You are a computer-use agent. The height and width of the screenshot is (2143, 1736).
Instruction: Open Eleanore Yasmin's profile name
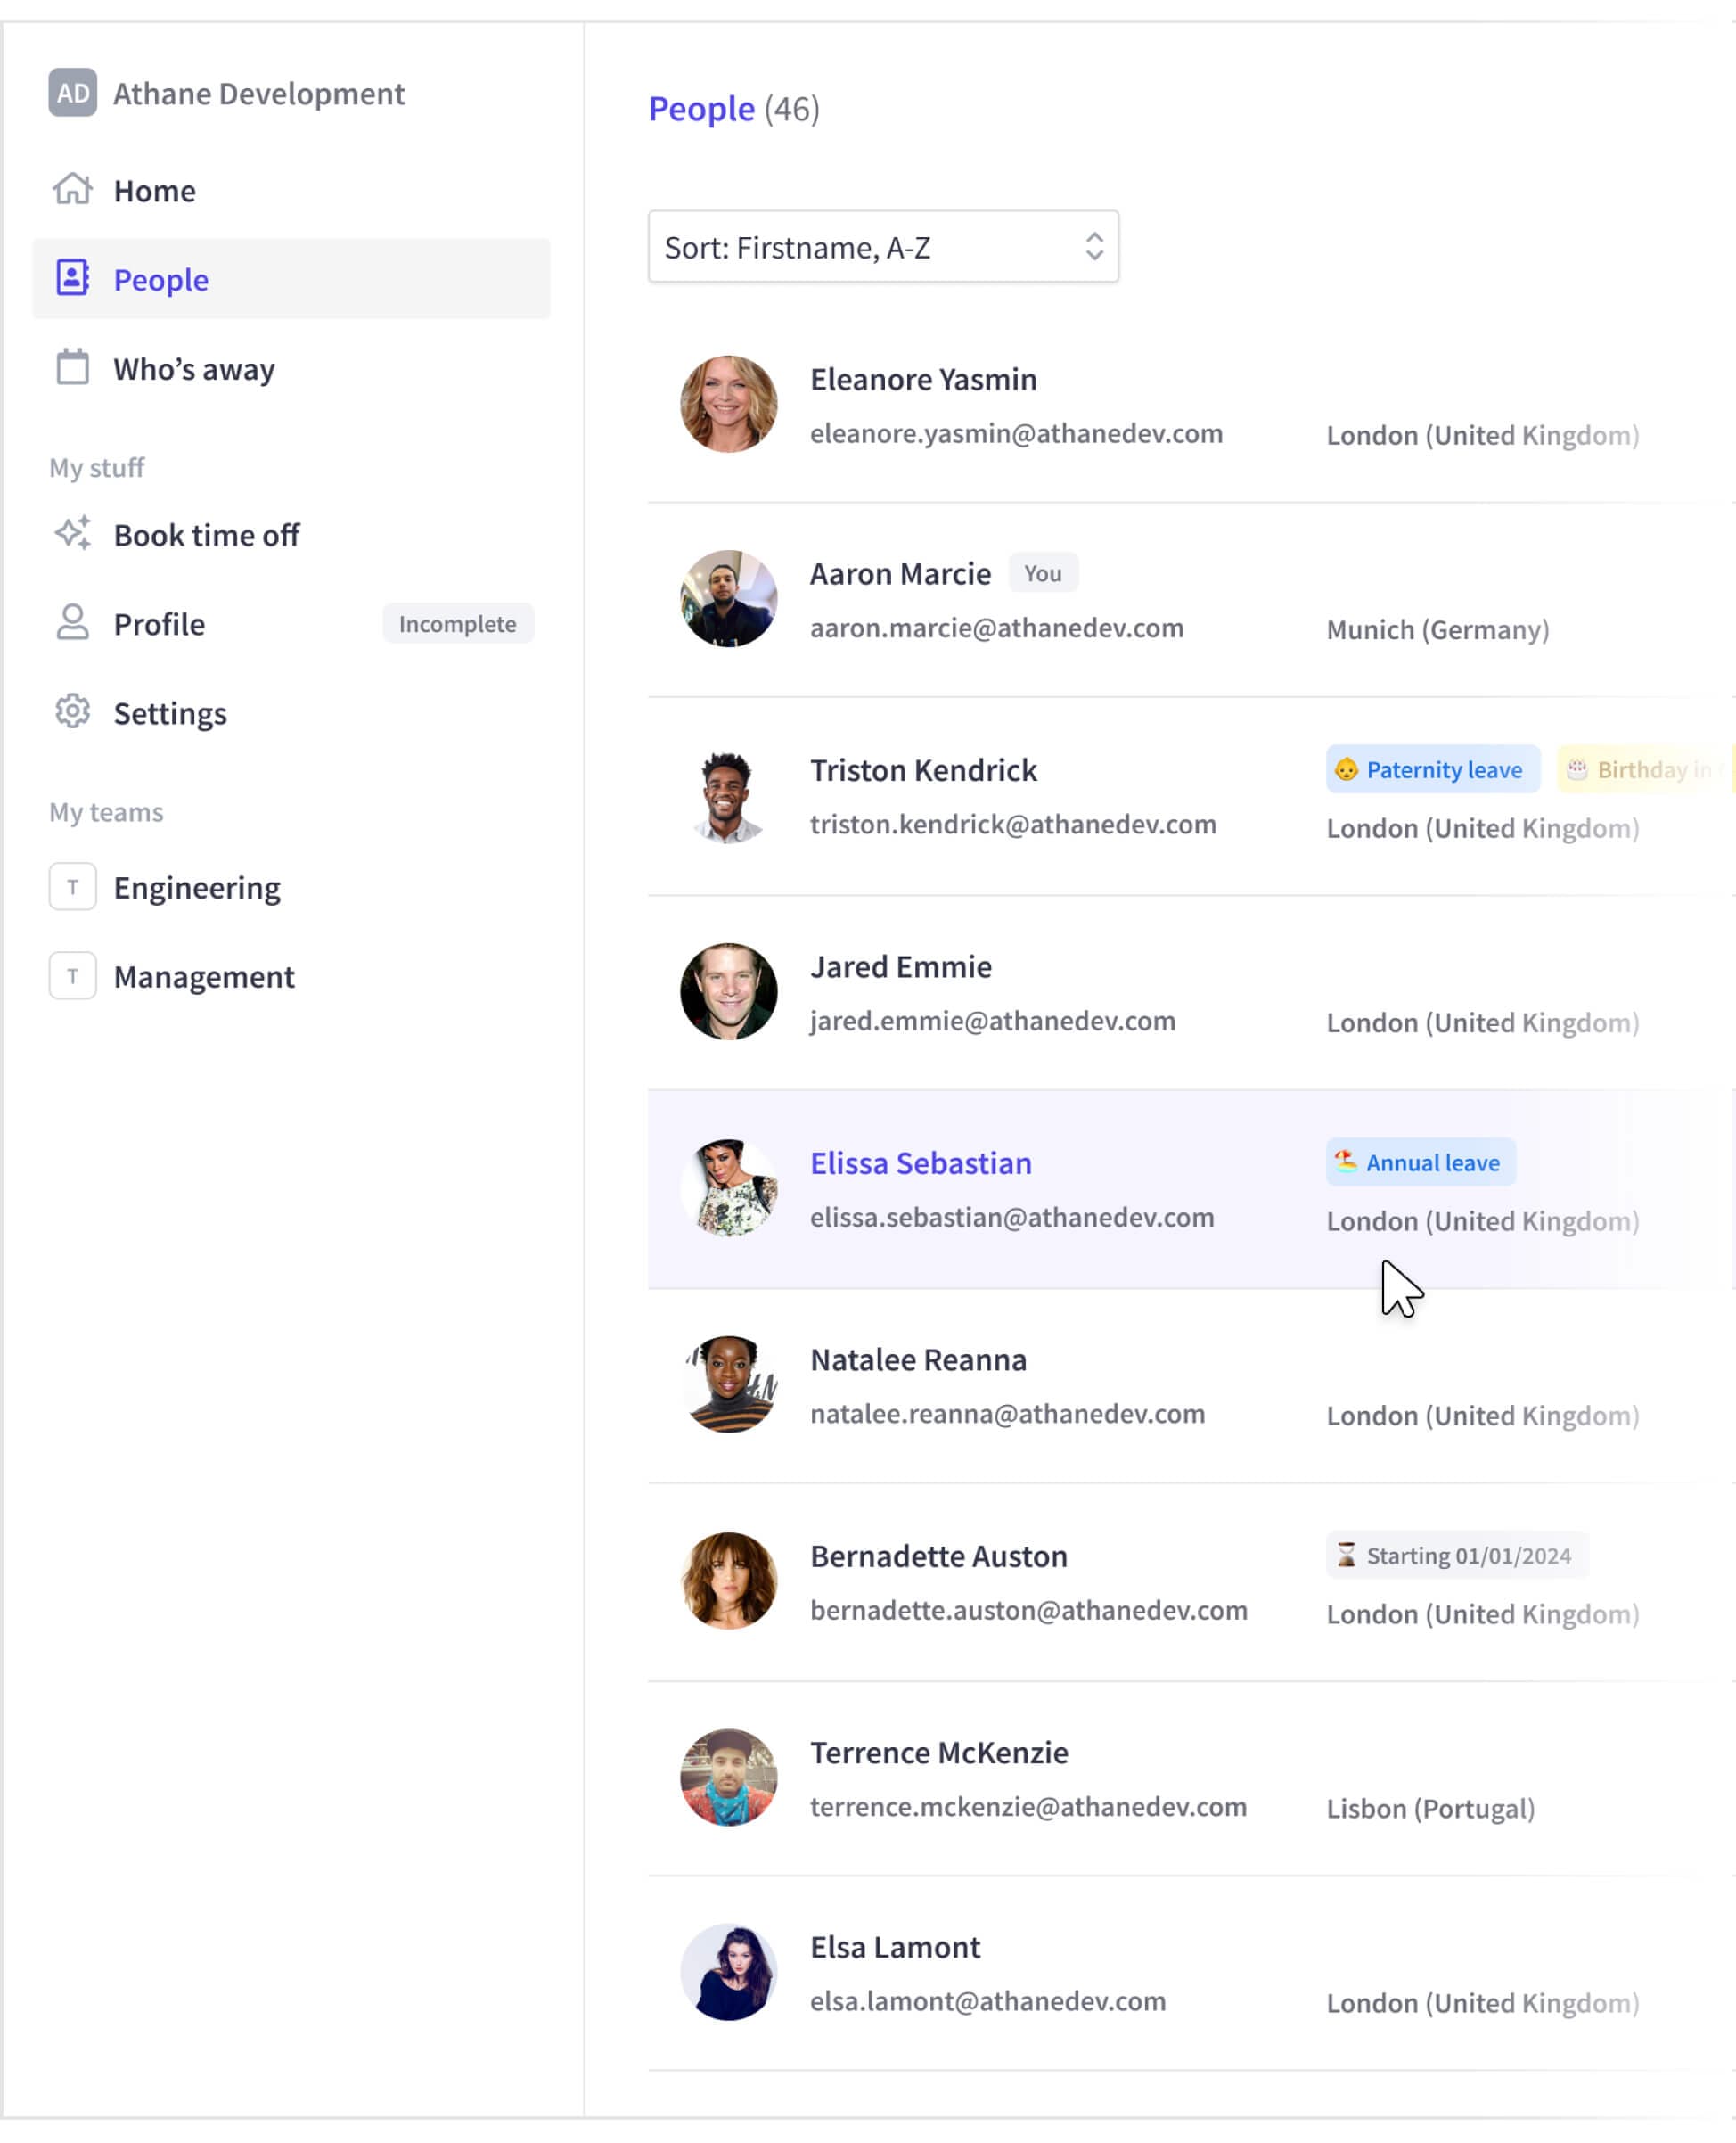coord(923,379)
